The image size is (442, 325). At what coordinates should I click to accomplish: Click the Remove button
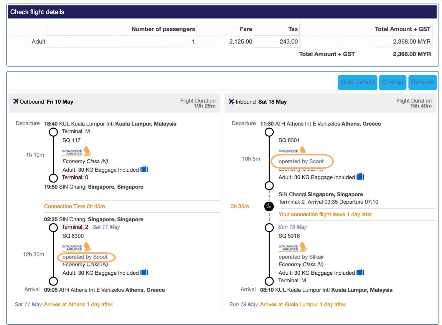click(x=423, y=82)
